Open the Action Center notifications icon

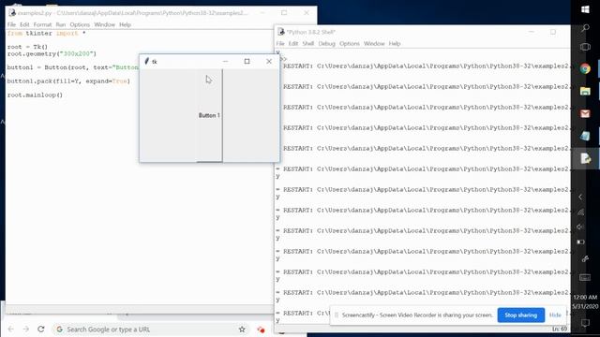[585, 323]
